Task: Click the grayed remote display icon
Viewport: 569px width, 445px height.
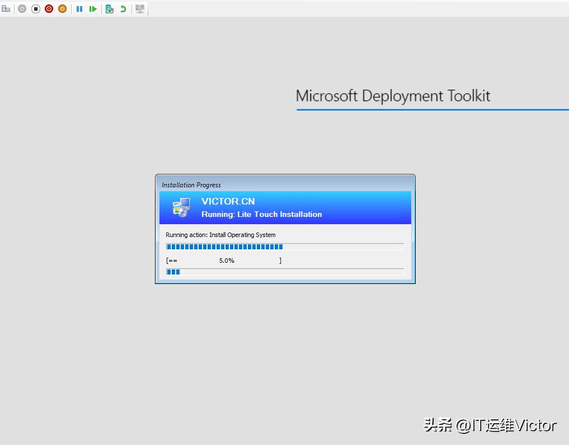Action: (x=140, y=9)
